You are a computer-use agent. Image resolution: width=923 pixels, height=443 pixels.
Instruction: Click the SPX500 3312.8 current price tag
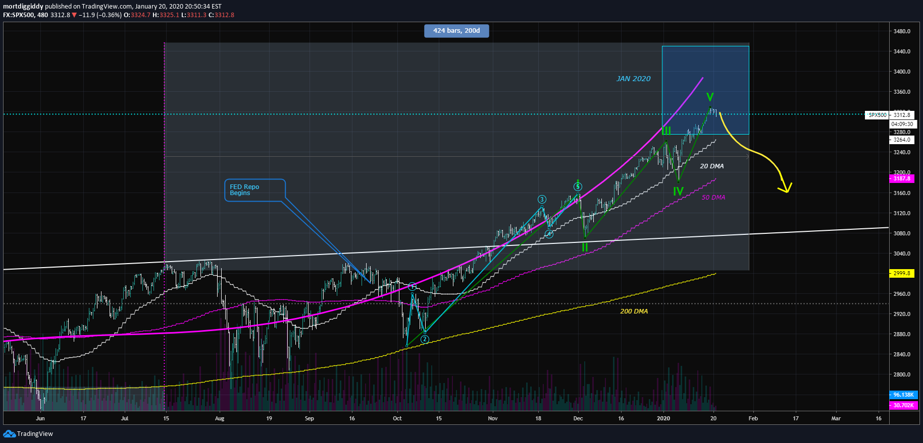pyautogui.click(x=890, y=115)
